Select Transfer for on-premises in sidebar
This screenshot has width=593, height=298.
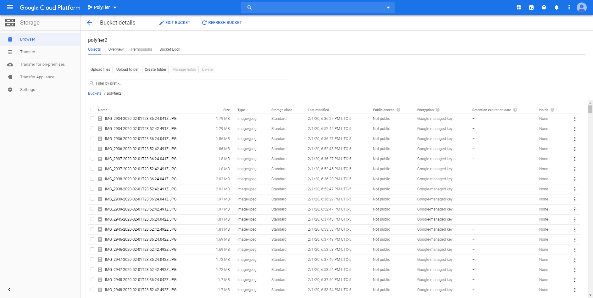click(40, 65)
